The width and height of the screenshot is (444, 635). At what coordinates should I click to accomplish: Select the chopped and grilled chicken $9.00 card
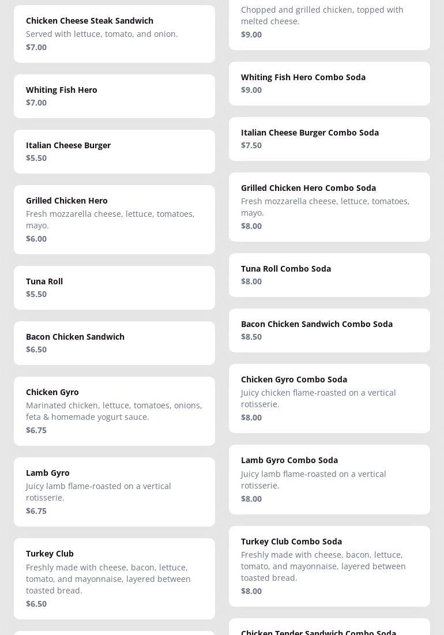[x=329, y=23]
